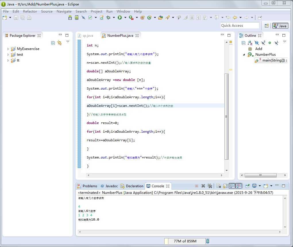Toggle Link with Editor in Package Explorer
The image size is (293, 247).
pos(60,43)
